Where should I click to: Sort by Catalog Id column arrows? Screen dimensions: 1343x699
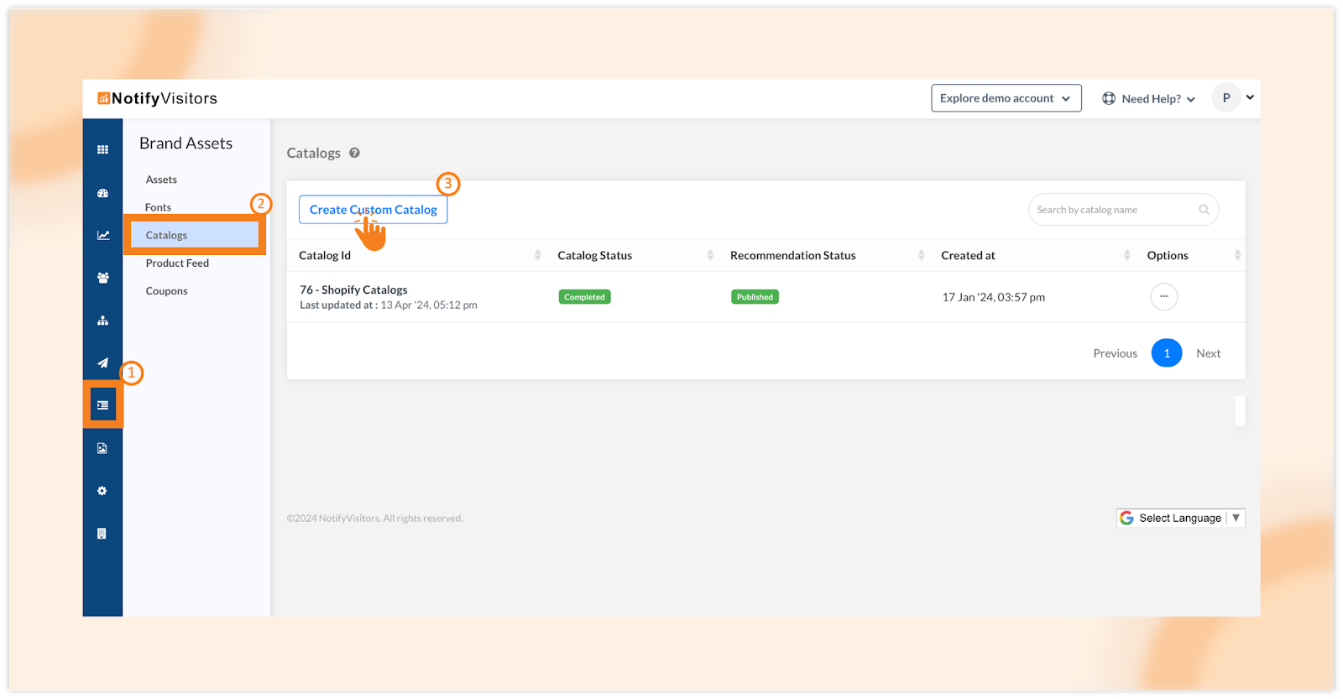pos(537,255)
